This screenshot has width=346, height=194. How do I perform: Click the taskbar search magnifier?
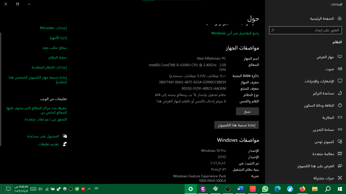[328, 189]
